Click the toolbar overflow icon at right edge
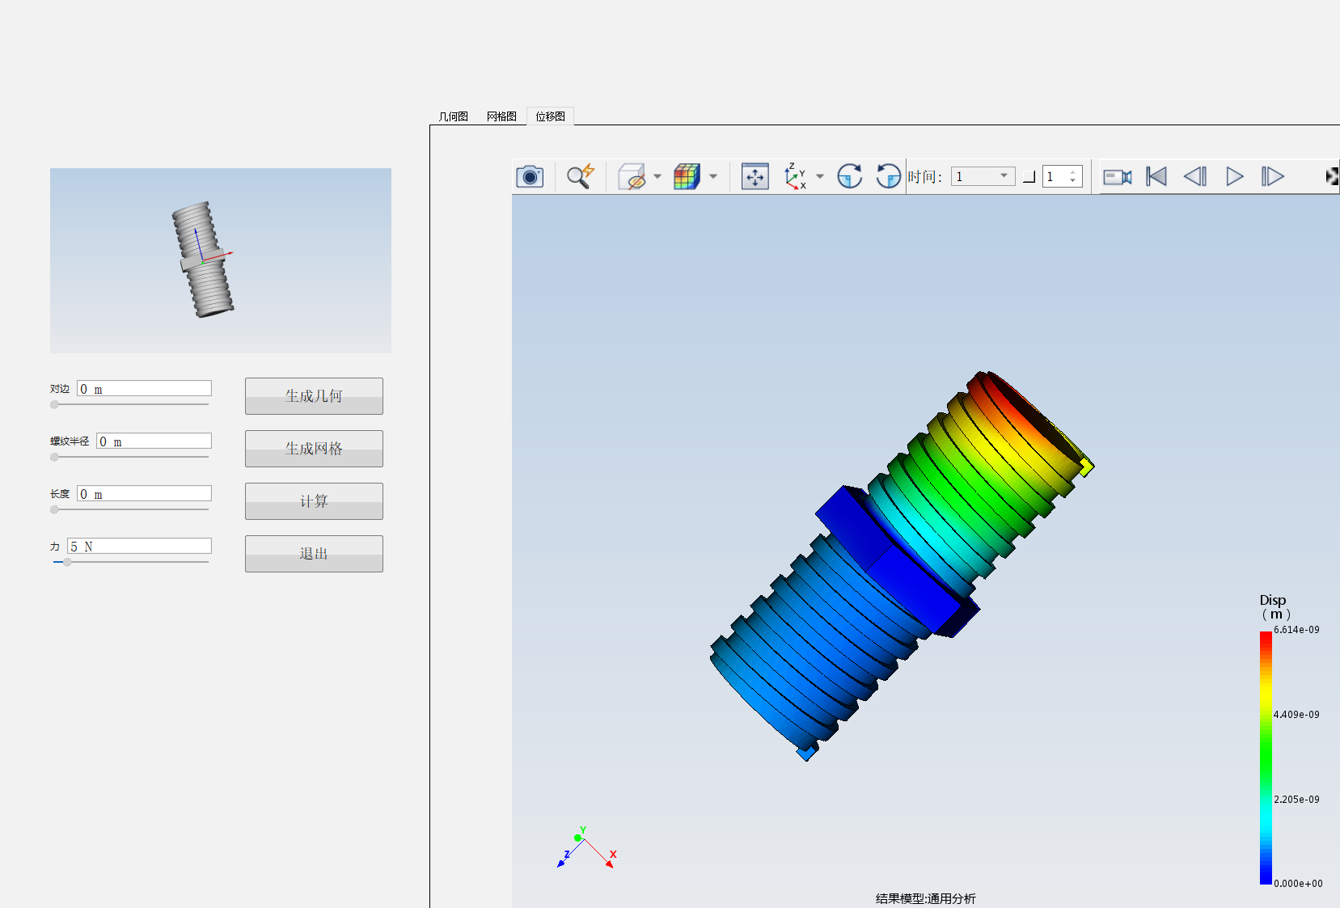Image resolution: width=1340 pixels, height=908 pixels. click(x=1332, y=176)
